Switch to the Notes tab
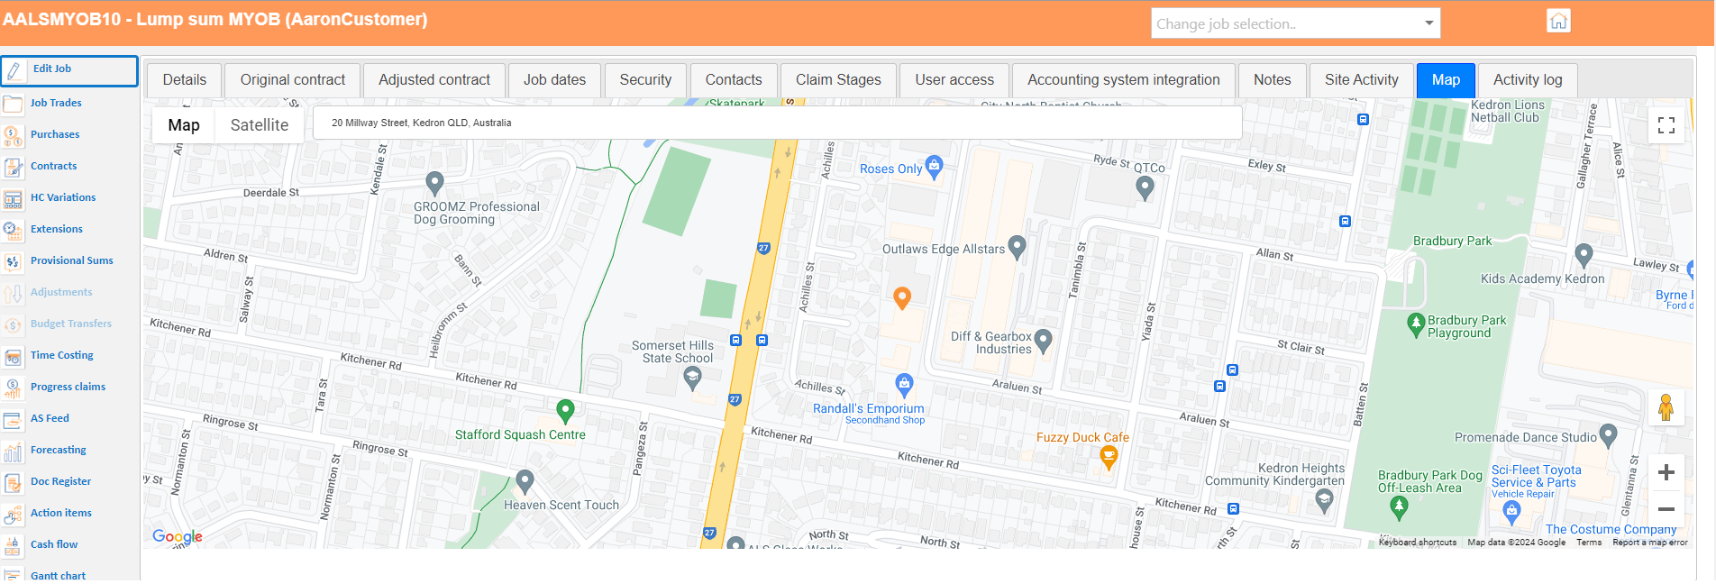Viewport: 1716px width, 584px height. [x=1273, y=80]
